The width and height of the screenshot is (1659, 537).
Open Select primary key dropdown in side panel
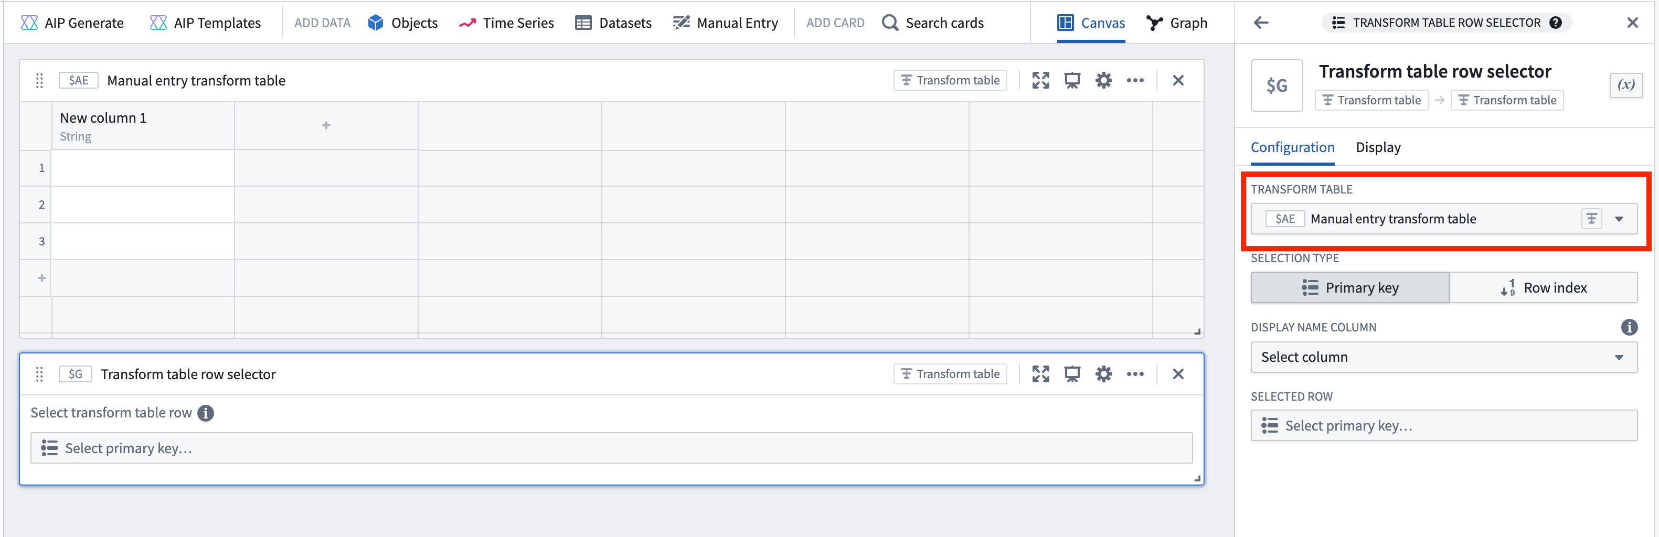pos(1443,426)
